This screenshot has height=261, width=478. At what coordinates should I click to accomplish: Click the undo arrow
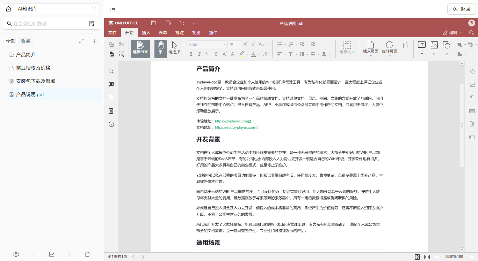click(182, 23)
